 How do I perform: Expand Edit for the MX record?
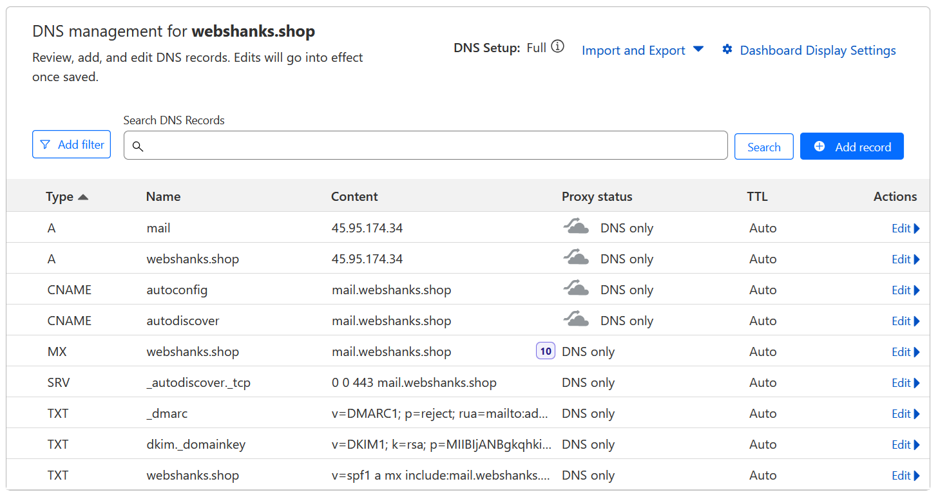click(x=906, y=352)
